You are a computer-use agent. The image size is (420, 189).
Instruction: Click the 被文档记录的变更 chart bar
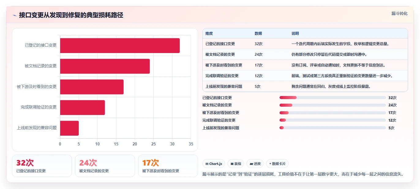(105, 66)
